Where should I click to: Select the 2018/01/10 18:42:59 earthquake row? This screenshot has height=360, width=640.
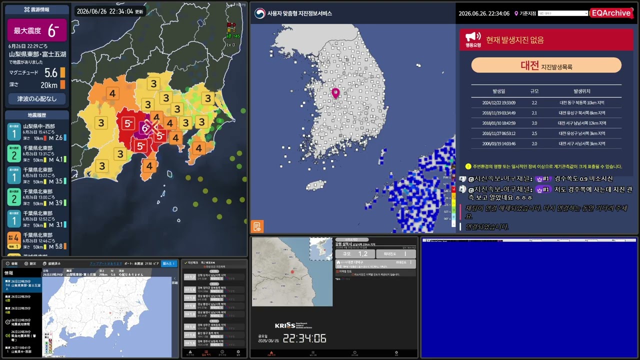pos(546,123)
